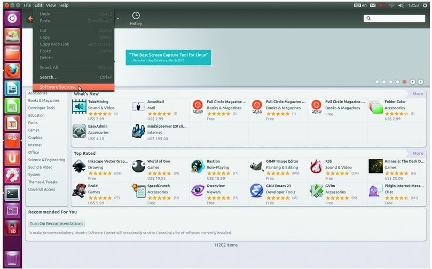
Task: Click the Pidgin Internet Messenger icon
Action: 375,191
